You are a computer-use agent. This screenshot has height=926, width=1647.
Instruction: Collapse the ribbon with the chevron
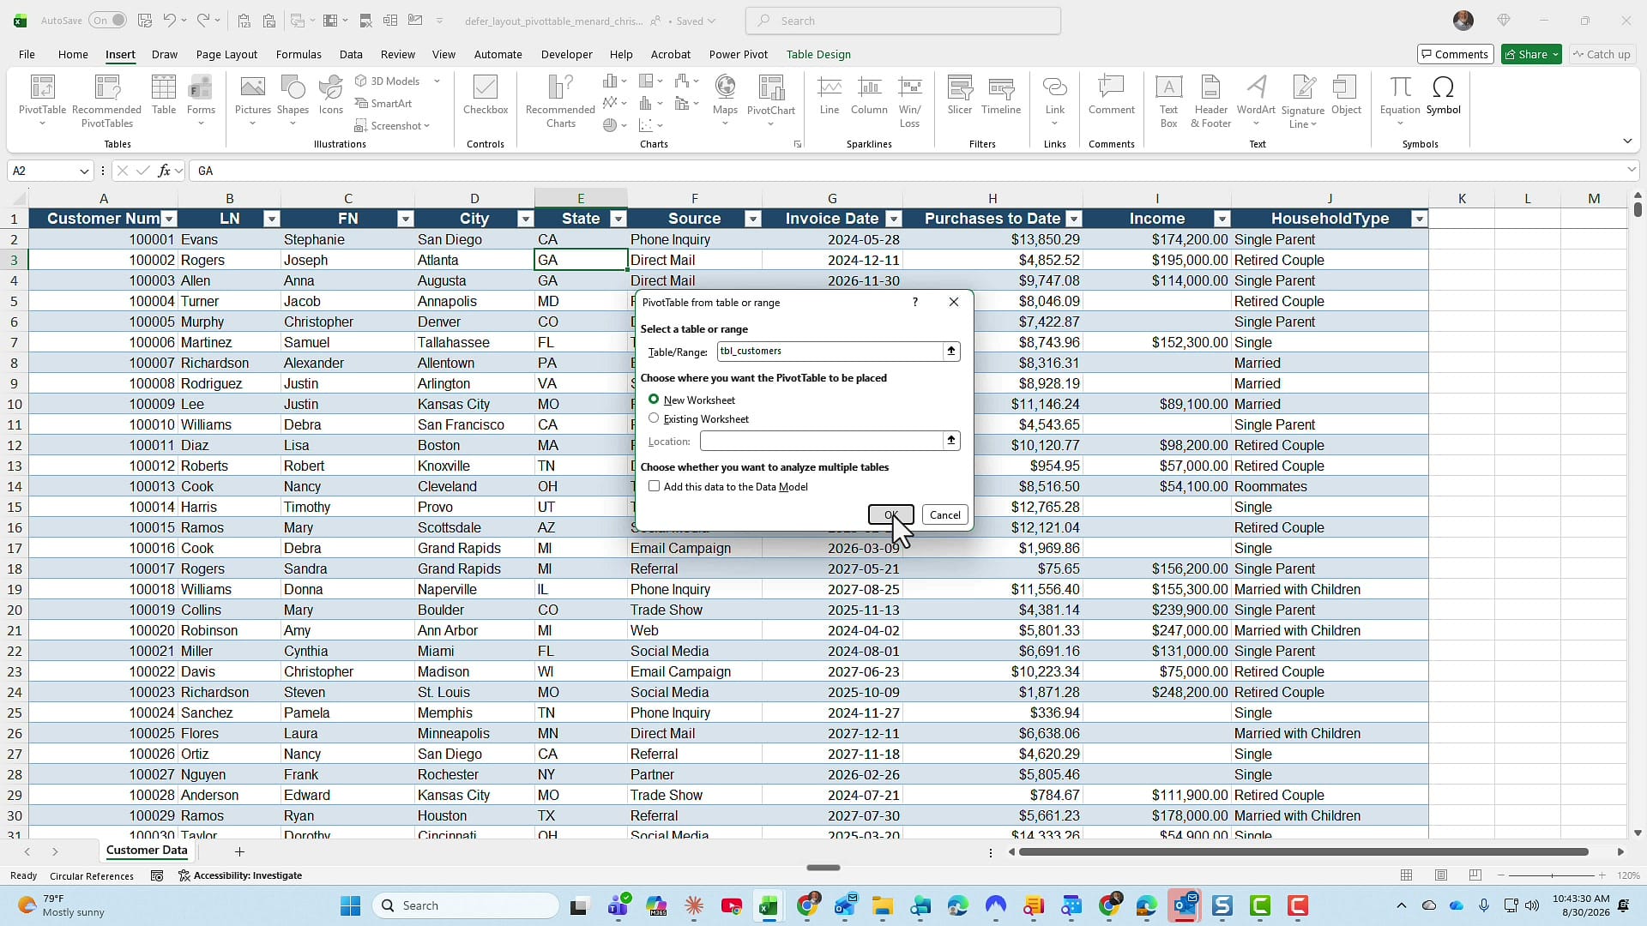coord(1627,141)
